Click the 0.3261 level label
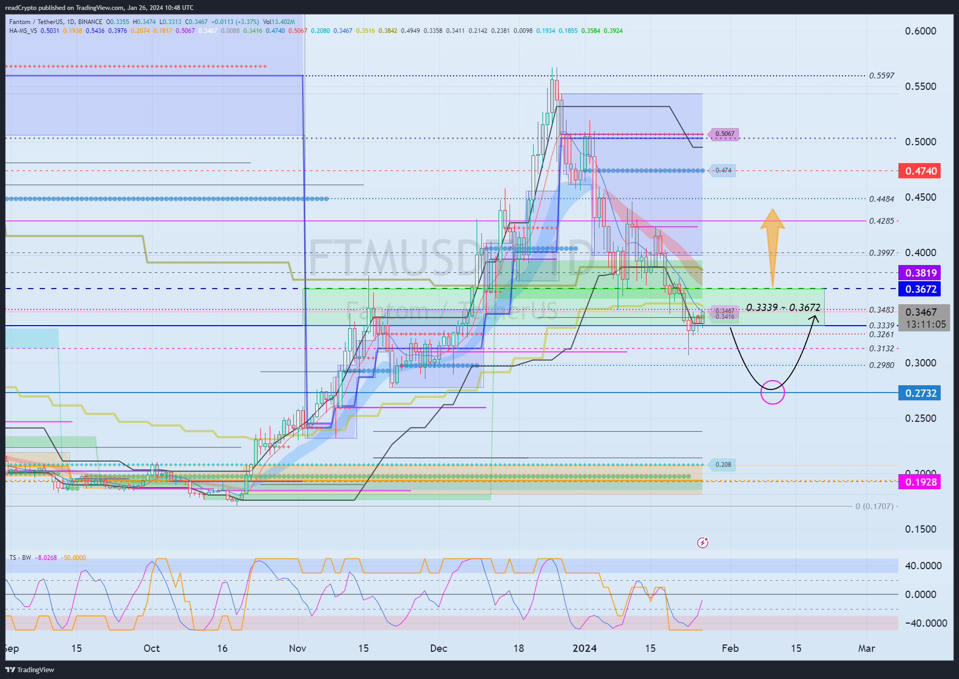The width and height of the screenshot is (959, 679). pos(882,335)
